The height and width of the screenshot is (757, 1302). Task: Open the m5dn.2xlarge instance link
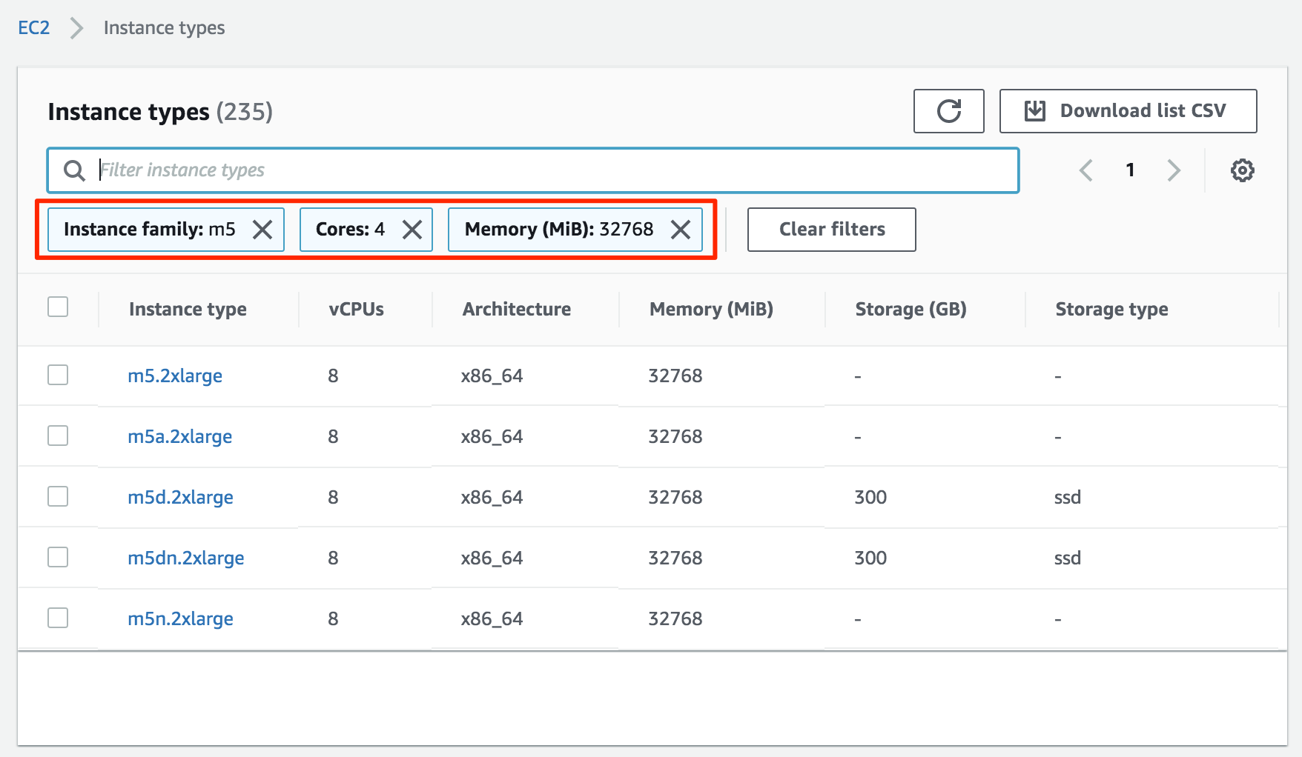[186, 558]
